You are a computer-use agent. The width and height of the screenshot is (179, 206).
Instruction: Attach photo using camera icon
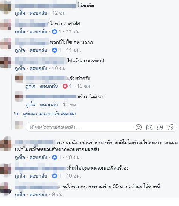[149, 127]
